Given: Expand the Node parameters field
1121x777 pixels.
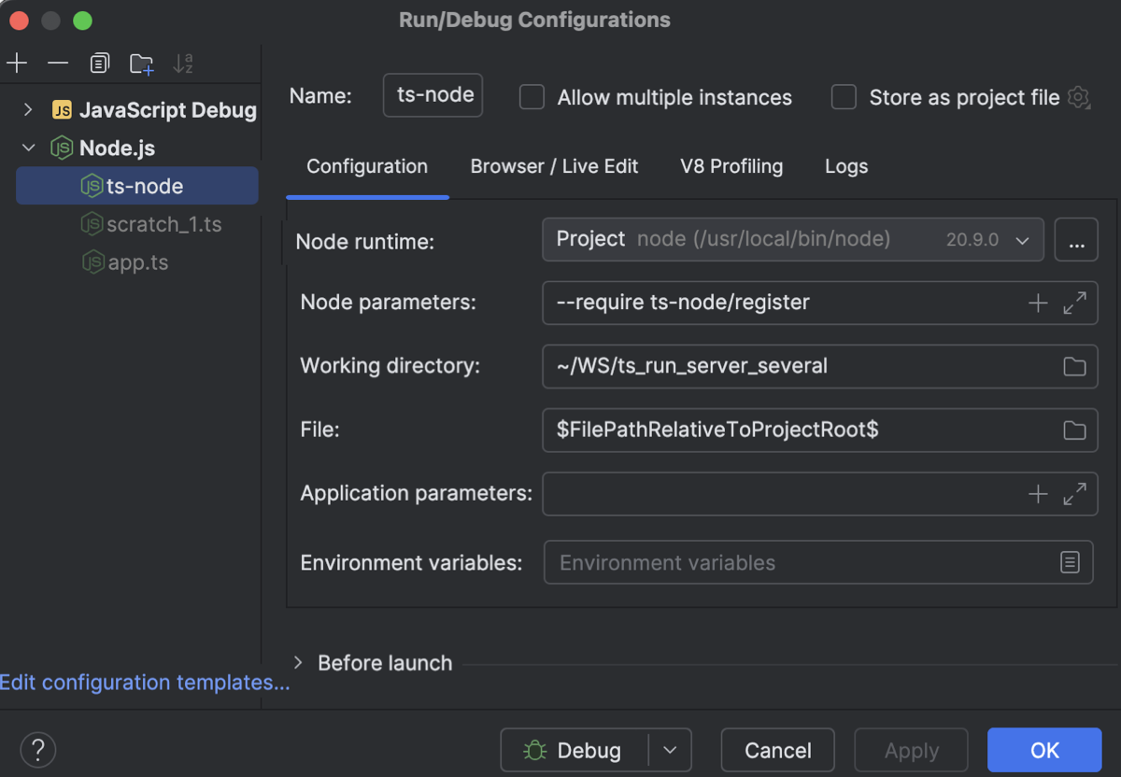Looking at the screenshot, I should pyautogui.click(x=1074, y=303).
